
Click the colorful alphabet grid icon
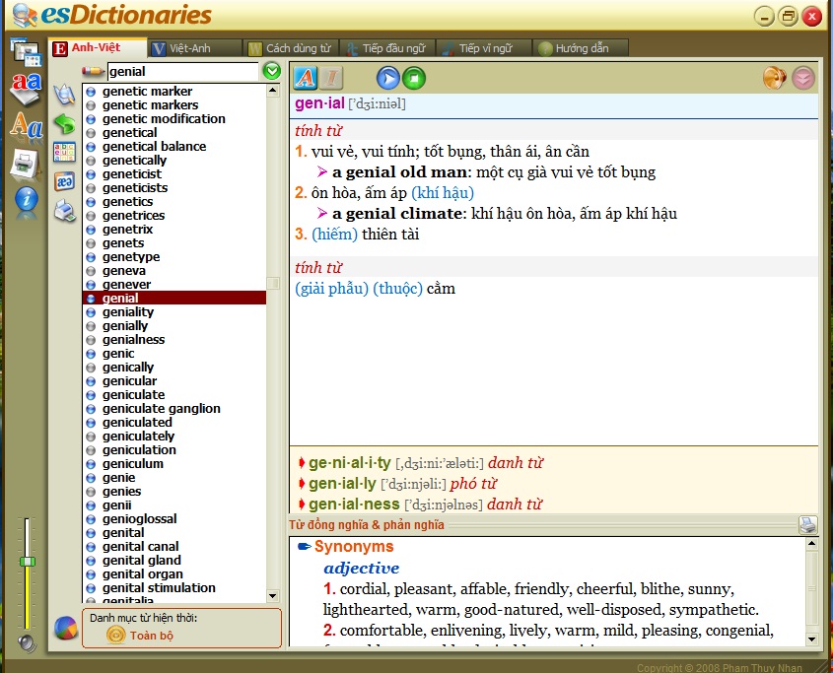[x=64, y=153]
